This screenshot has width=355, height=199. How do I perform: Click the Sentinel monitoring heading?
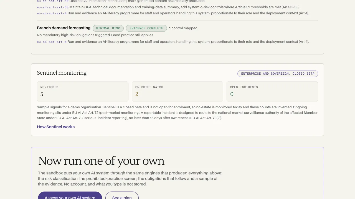point(62,73)
